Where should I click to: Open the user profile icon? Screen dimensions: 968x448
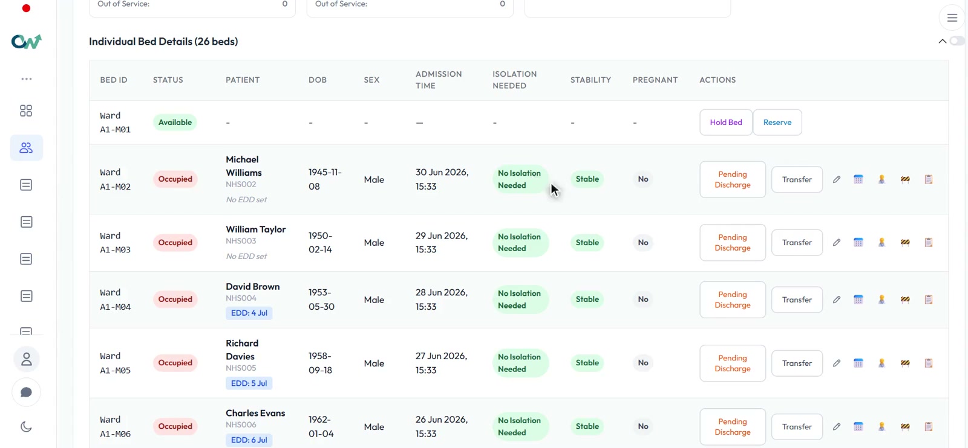[x=27, y=359]
